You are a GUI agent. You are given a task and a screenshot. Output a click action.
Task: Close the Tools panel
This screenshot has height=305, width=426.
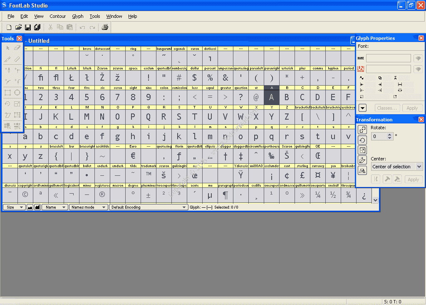(x=19, y=39)
